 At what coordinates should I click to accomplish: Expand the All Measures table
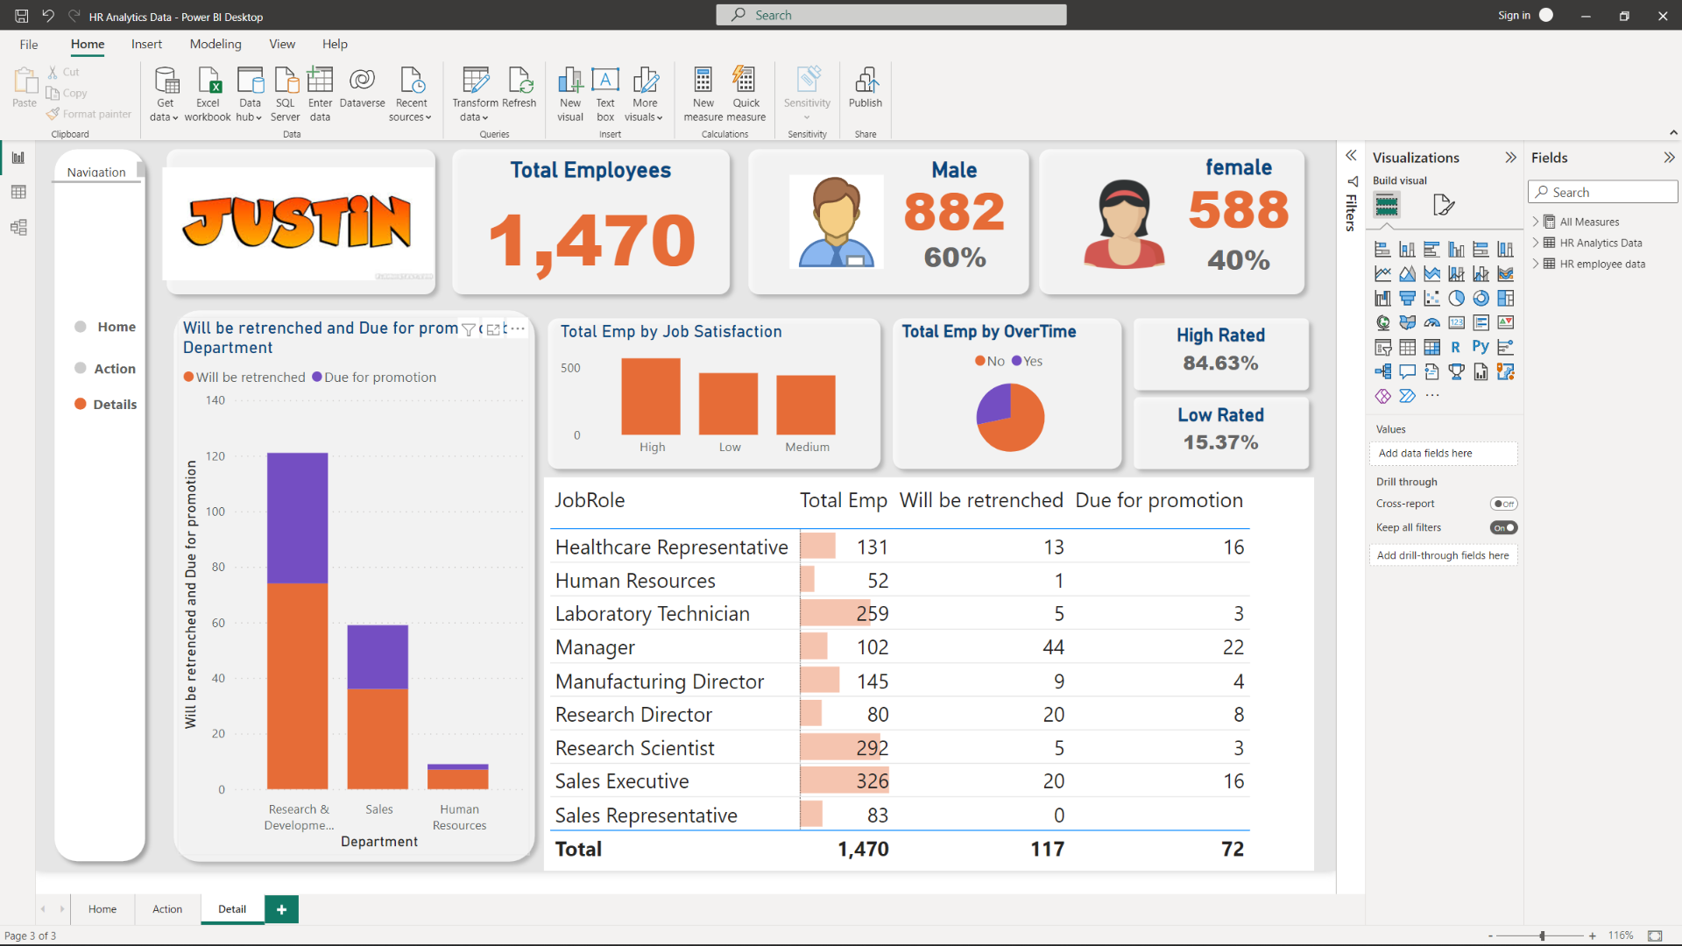[1536, 222]
